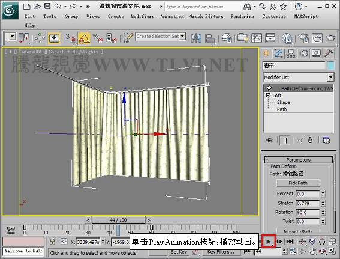Open the Graph Editors menu

coord(206,16)
